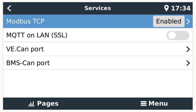Click the bottom bar between Pages and Menu

99,104
